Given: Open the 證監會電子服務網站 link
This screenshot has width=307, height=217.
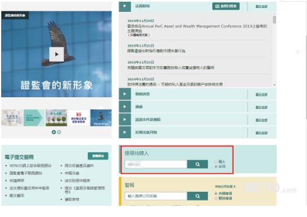Looking at the screenshot, I should 26,173.
